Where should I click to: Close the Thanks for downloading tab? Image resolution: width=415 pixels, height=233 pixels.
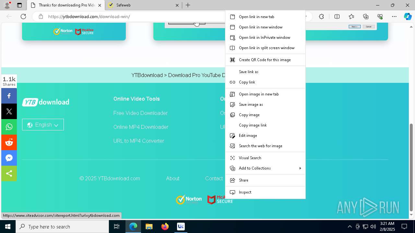(100, 5)
